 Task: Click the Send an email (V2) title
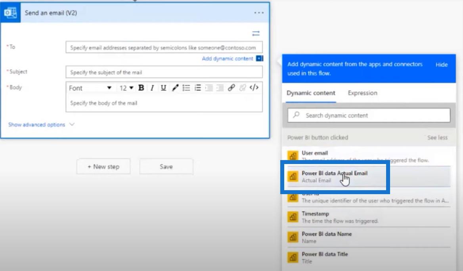pos(51,13)
